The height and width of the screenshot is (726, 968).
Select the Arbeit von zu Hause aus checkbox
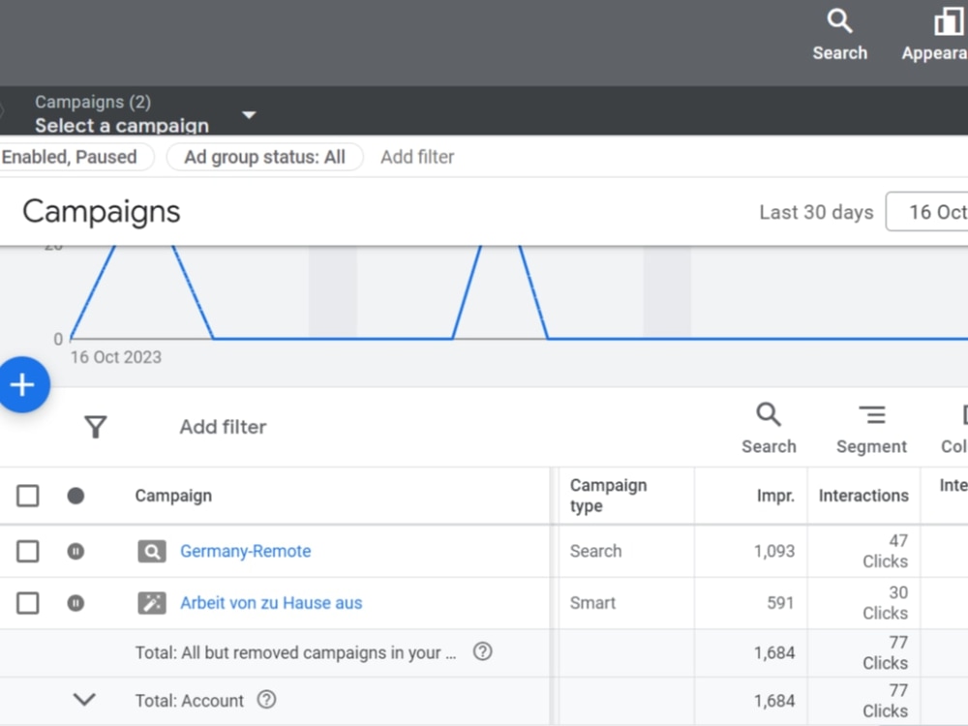tap(28, 603)
